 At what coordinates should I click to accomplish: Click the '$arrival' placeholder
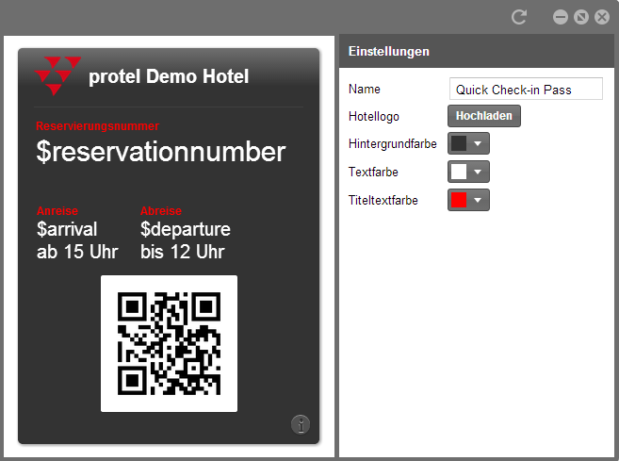pos(67,229)
